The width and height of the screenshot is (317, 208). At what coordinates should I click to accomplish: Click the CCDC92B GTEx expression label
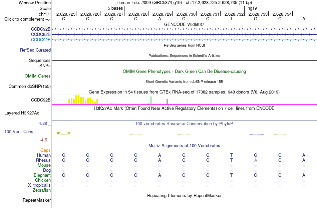tap(41, 100)
